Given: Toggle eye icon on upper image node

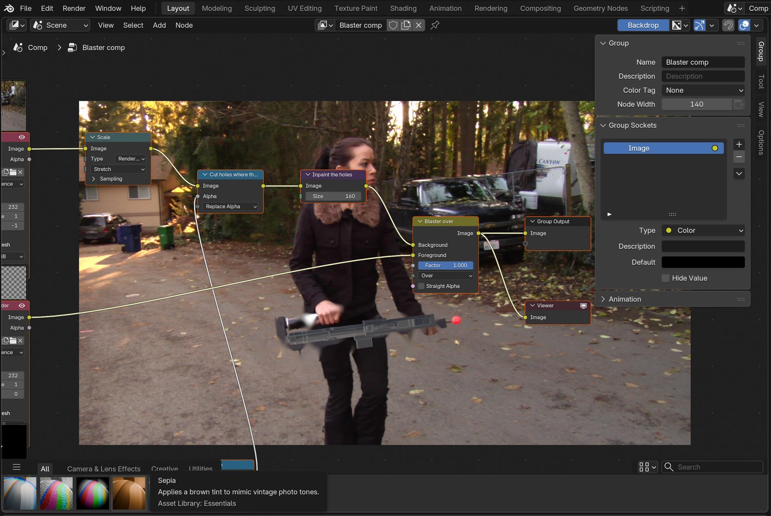Looking at the screenshot, I should coord(22,137).
